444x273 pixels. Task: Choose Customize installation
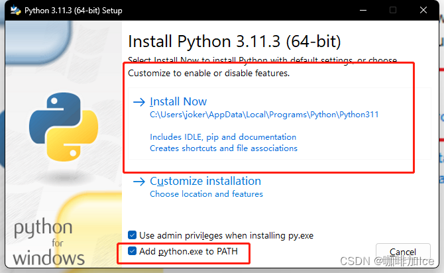point(205,181)
